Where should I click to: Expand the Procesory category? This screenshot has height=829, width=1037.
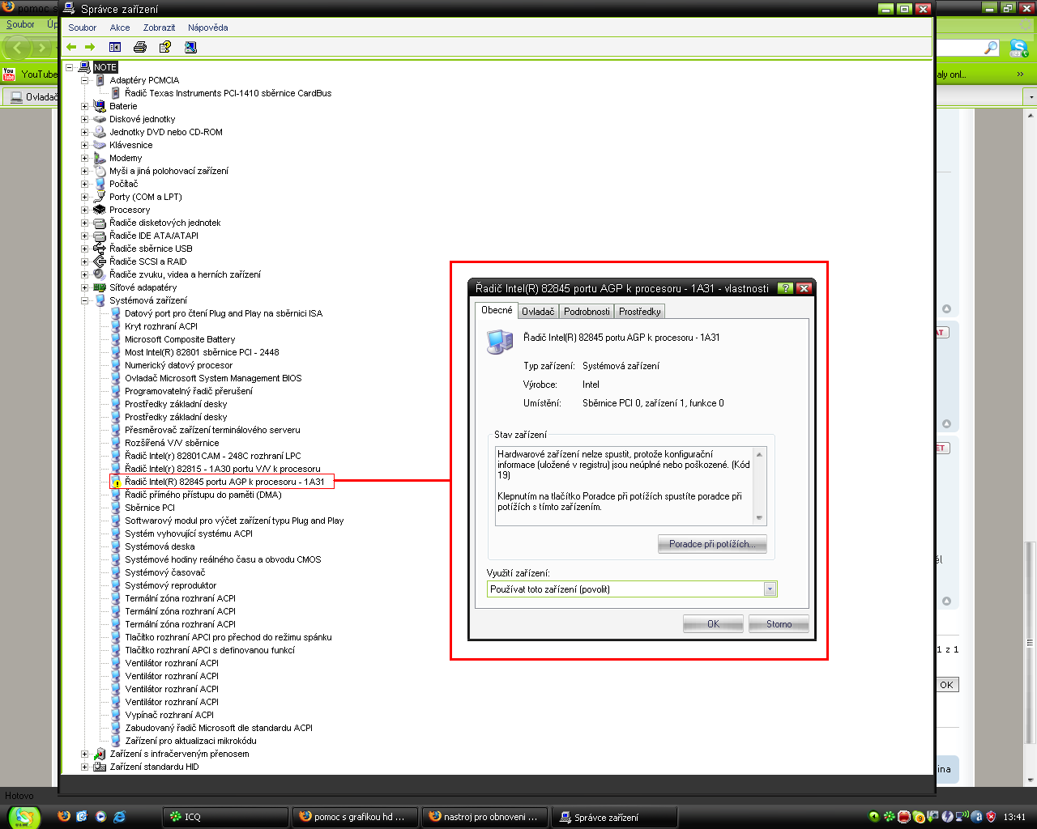coord(84,210)
